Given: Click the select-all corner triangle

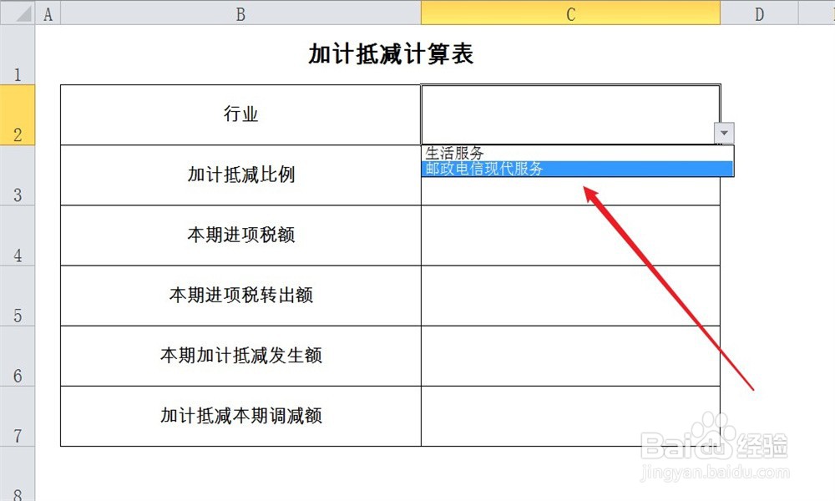Looking at the screenshot, I should 18,13.
